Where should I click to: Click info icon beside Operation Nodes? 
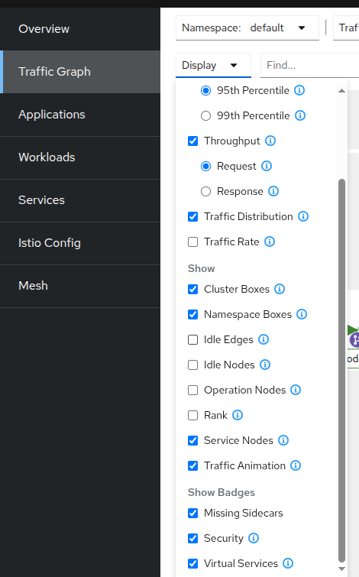tap(296, 390)
